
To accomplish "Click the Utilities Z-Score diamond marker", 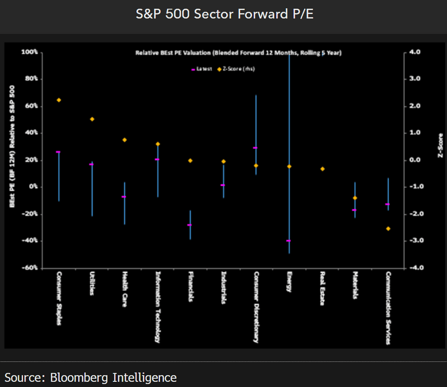I will click(92, 119).
